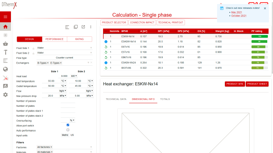Change Heat load kW unit dropdown
The width and height of the screenshot is (273, 153).
pyautogui.click(x=74, y=76)
